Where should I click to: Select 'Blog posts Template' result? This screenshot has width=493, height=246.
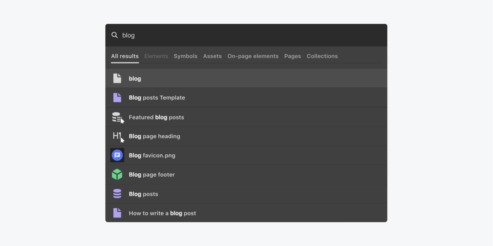(246, 98)
